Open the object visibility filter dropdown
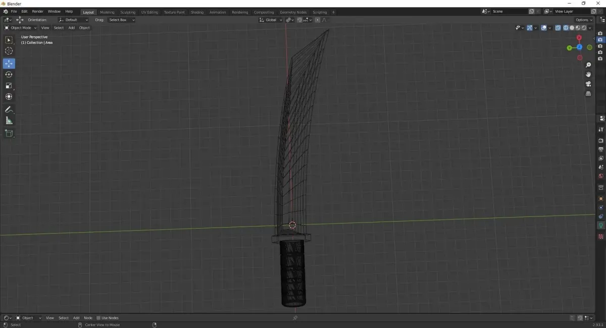 [520, 28]
